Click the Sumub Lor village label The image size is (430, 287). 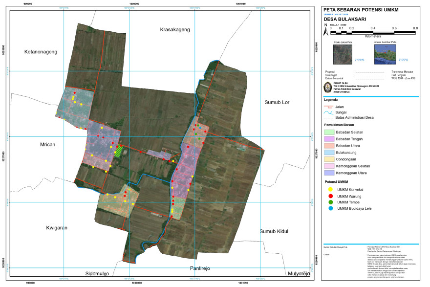tap(278, 103)
